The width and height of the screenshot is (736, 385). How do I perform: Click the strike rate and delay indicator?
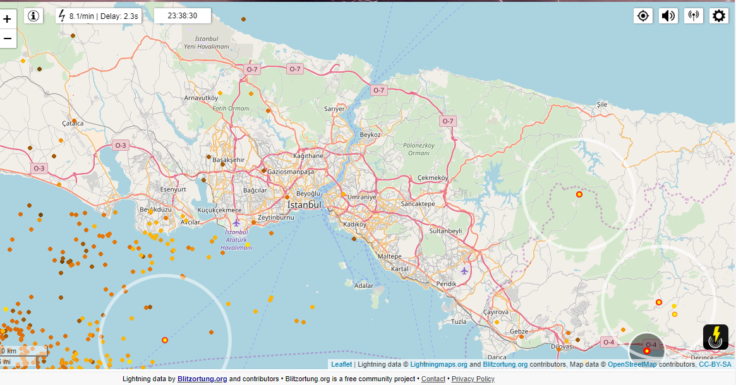[99, 16]
